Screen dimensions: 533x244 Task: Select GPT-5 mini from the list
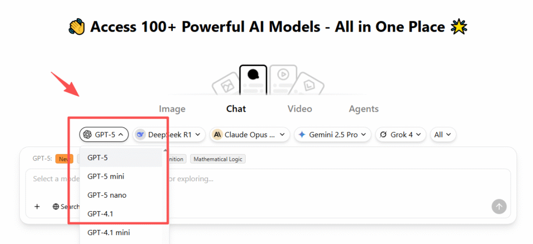(x=121, y=176)
